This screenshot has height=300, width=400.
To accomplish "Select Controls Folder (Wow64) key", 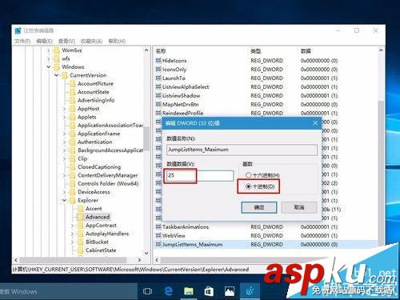I will (x=108, y=184).
